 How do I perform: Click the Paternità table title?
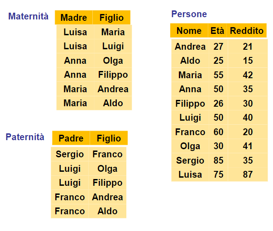pyautogui.click(x=25, y=137)
